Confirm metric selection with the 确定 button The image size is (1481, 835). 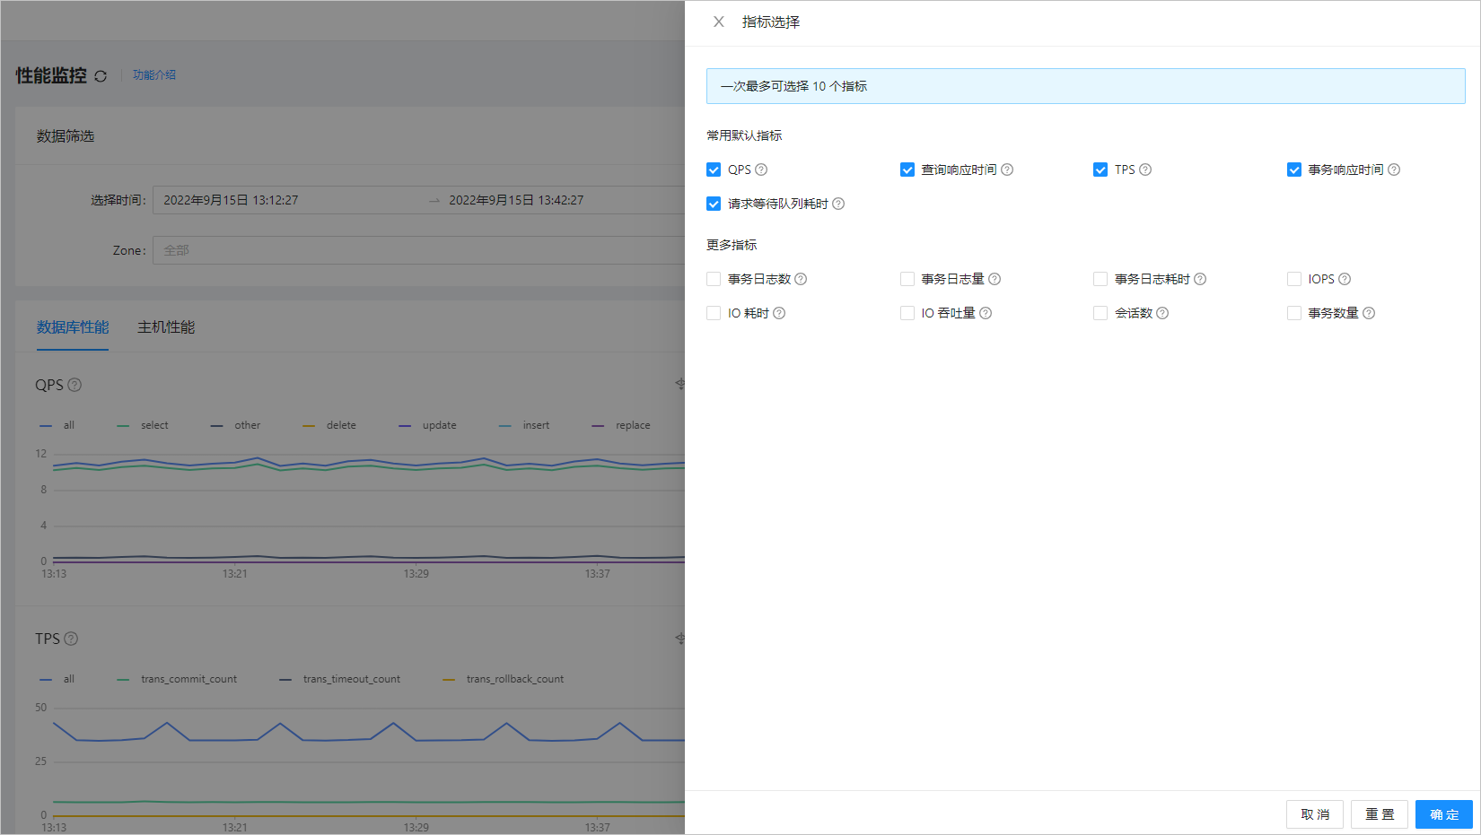pyautogui.click(x=1443, y=813)
